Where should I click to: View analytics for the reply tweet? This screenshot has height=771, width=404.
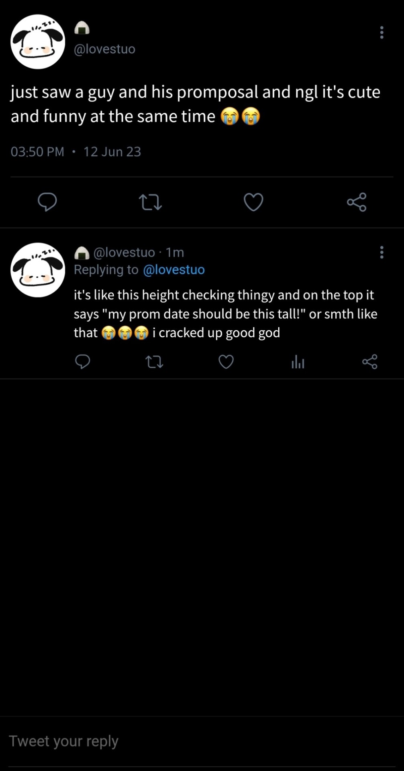[x=298, y=362]
